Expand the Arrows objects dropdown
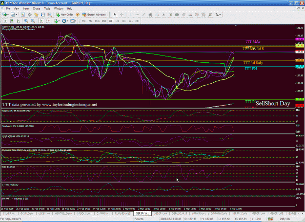The image size is (305, 222). point(220,15)
